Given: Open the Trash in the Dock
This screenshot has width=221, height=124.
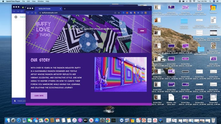Looking at the screenshot, I should (213, 120).
